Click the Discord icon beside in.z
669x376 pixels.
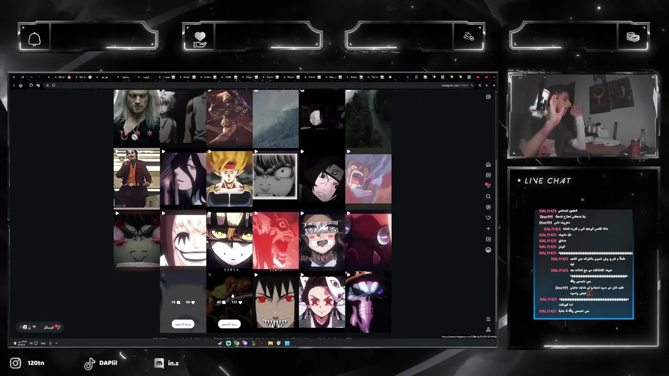(x=159, y=363)
